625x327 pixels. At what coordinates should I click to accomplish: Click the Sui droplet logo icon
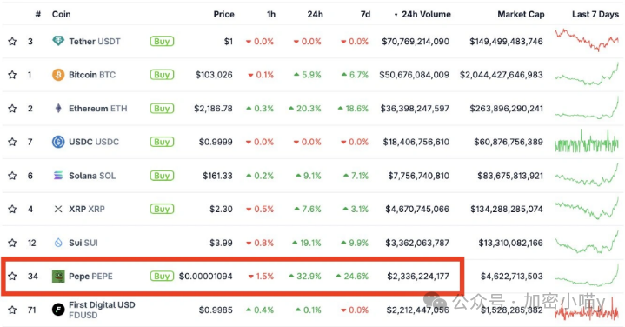point(58,243)
